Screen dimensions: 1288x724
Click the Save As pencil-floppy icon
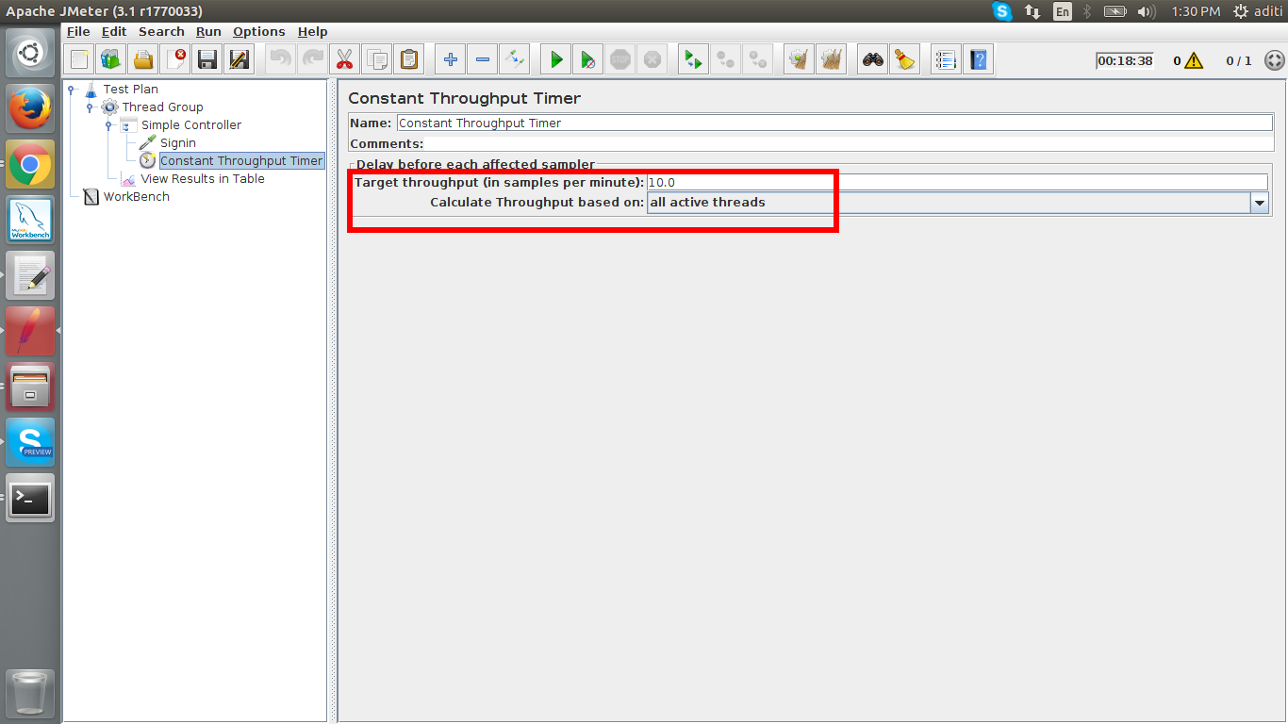(x=239, y=60)
